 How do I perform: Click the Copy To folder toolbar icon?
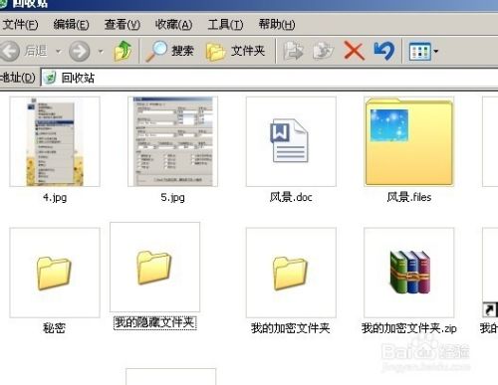coord(323,51)
